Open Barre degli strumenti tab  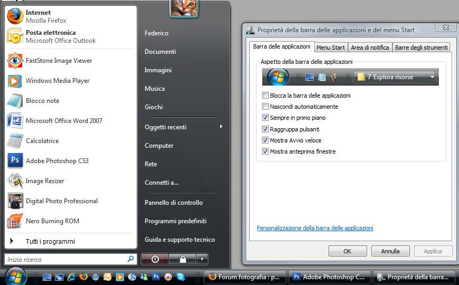click(x=421, y=47)
